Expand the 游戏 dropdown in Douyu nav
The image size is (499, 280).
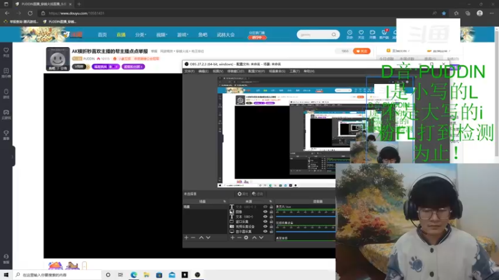point(182,35)
